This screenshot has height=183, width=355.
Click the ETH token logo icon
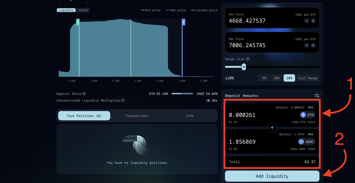pyautogui.click(x=303, y=115)
